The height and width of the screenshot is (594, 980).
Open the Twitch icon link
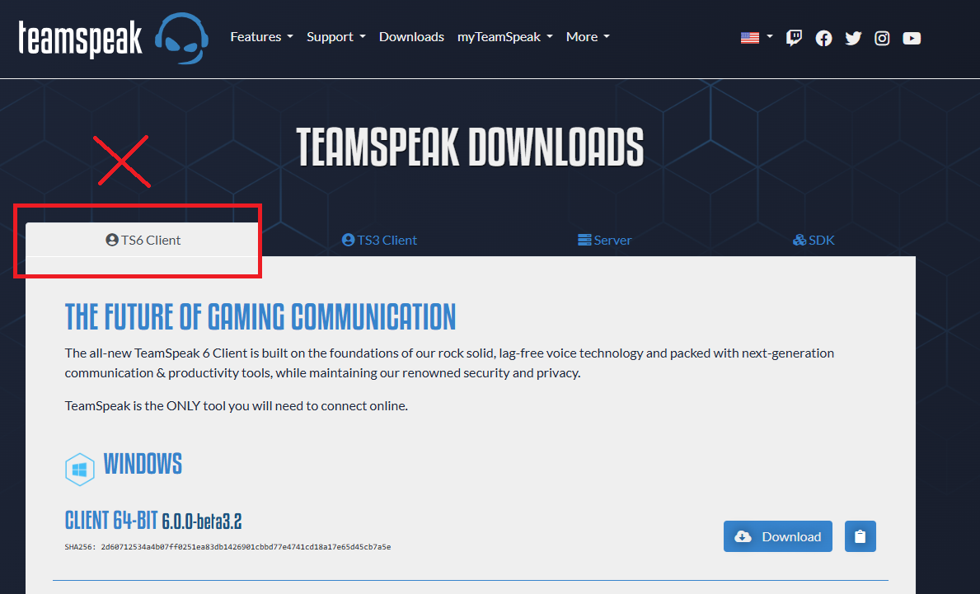(x=794, y=38)
